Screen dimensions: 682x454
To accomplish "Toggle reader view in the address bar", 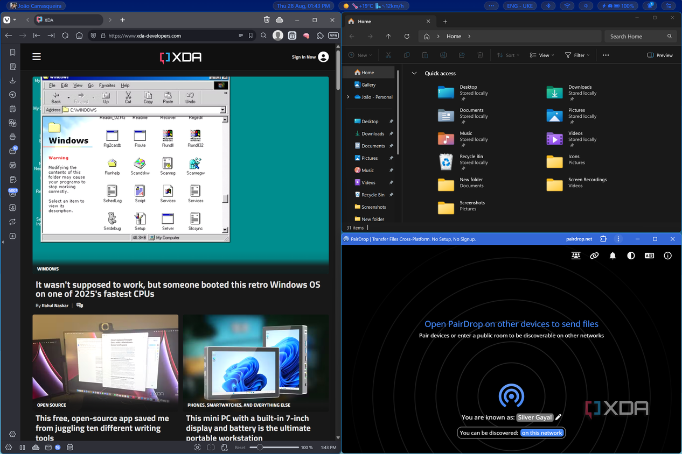I will point(241,36).
